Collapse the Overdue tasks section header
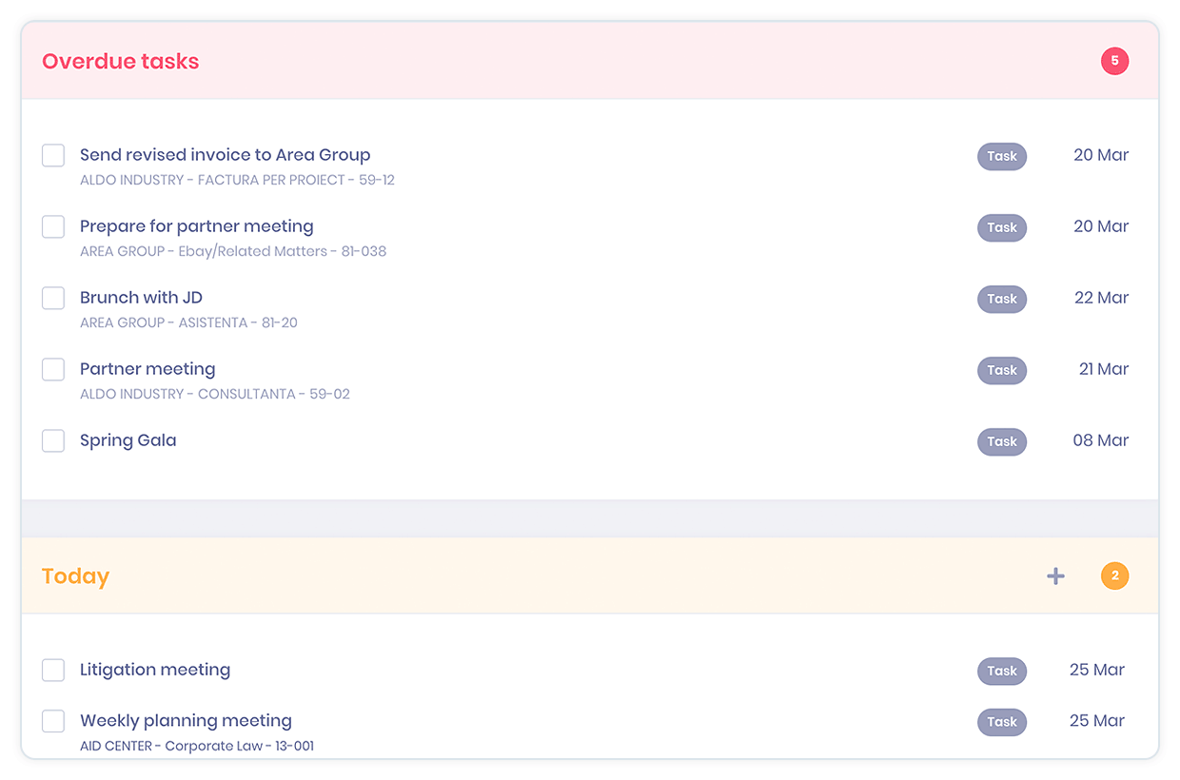This screenshot has width=1180, height=780. pyautogui.click(x=590, y=61)
